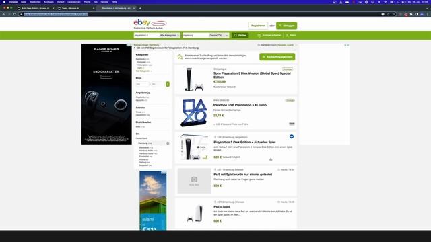
Task: Click the Spotlight search icon in menu bar
Action: (398, 2)
